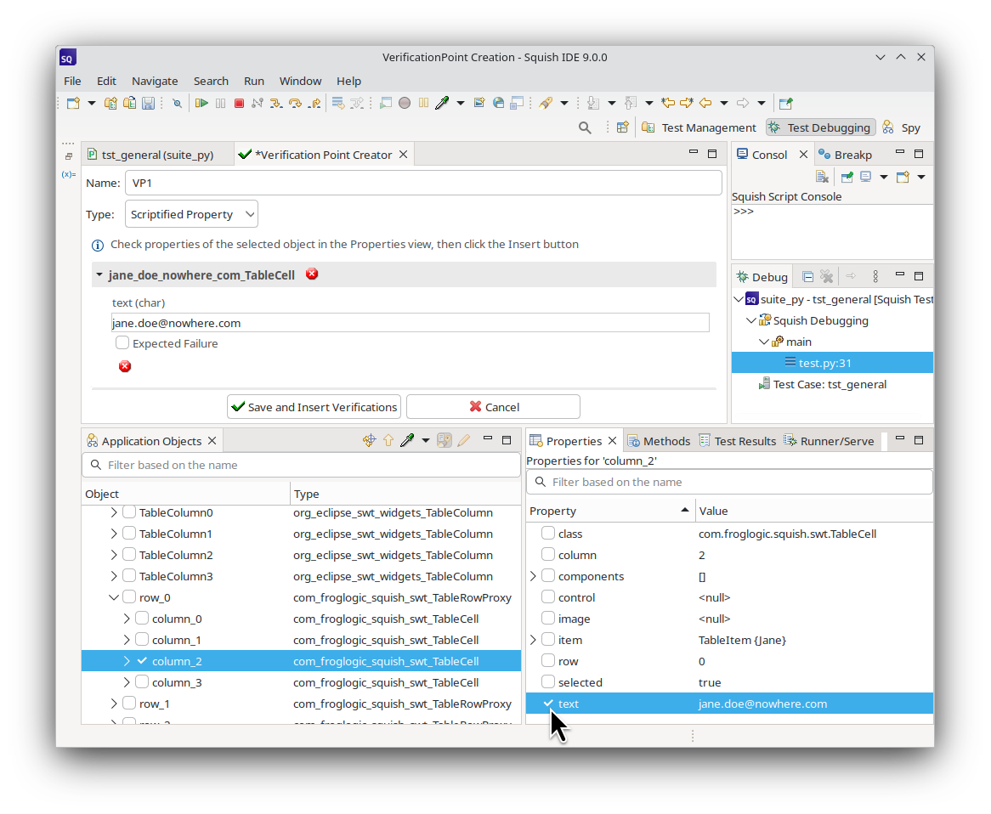Switch to the Test Management perspective

(x=699, y=127)
